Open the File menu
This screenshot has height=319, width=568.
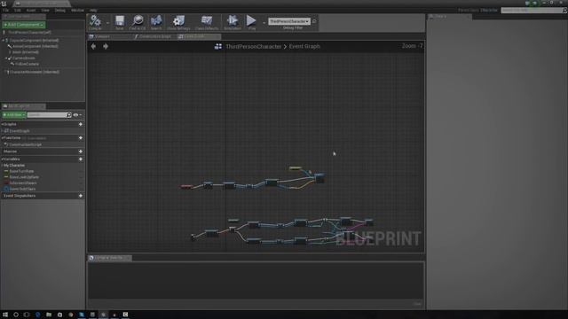coord(6,10)
